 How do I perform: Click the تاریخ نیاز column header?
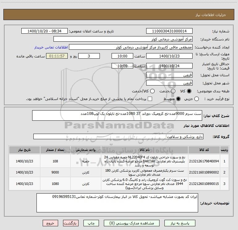click(24, 150)
